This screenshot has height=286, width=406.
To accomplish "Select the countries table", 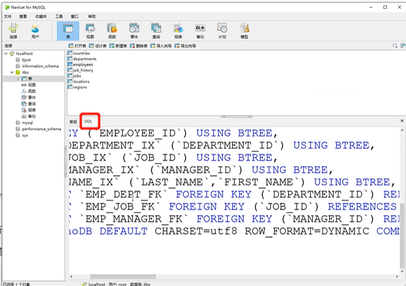I will (81, 53).
